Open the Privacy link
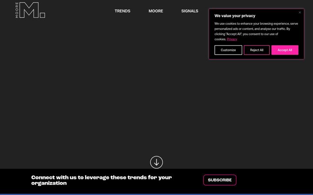This screenshot has height=195, width=313. pyautogui.click(x=232, y=39)
